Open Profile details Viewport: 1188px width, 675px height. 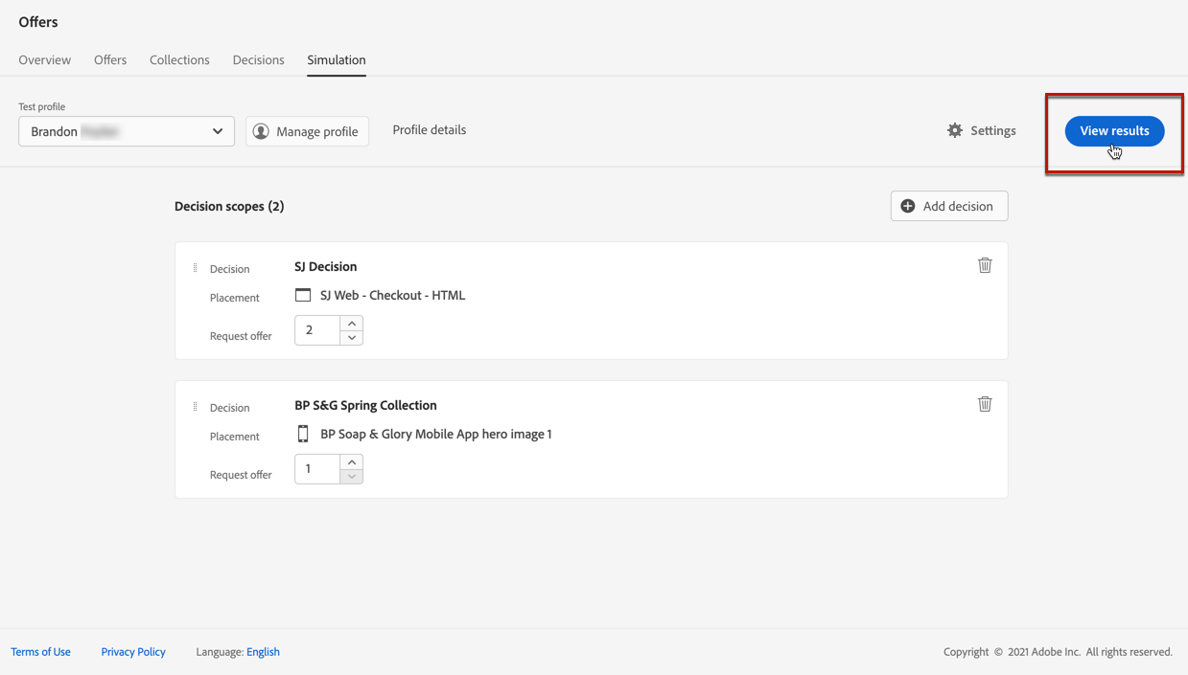click(429, 130)
